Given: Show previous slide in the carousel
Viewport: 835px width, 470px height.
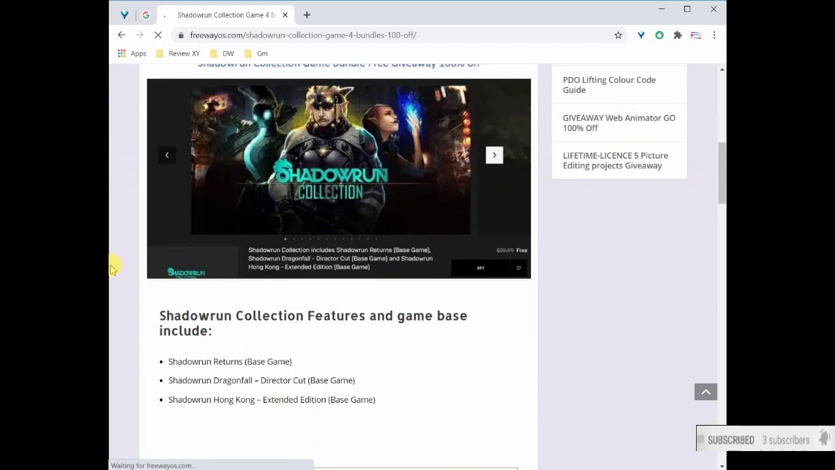Looking at the screenshot, I should [167, 155].
